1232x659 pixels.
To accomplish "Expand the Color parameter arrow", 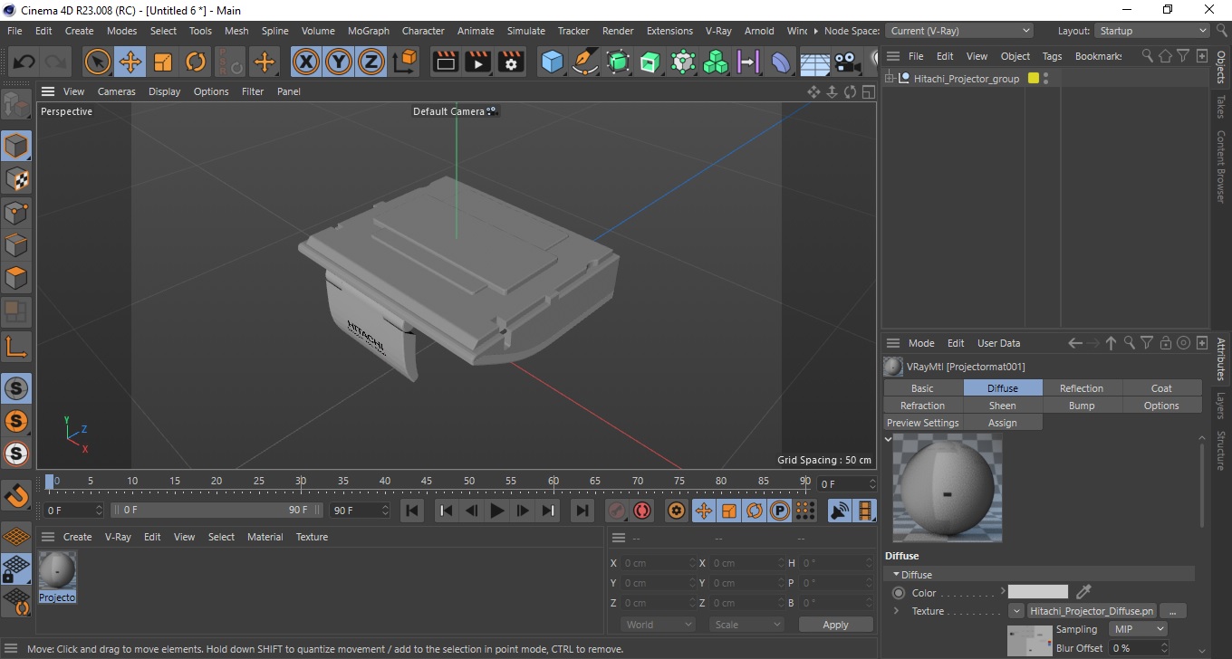I will [1003, 592].
